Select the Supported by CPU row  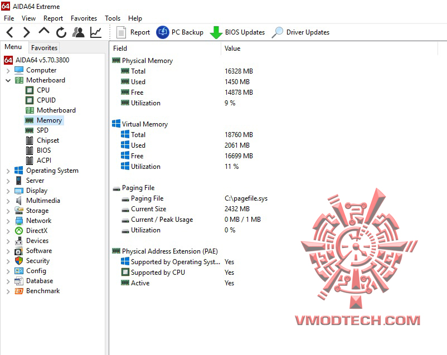coord(177,273)
